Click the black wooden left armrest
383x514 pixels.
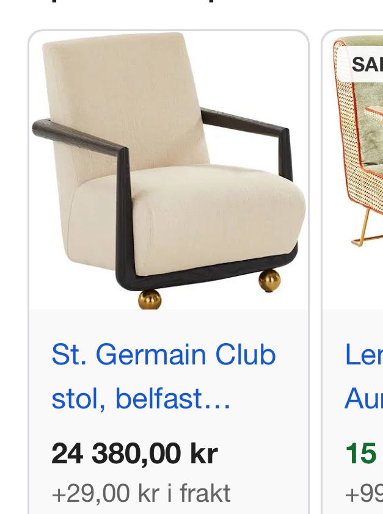(x=79, y=137)
